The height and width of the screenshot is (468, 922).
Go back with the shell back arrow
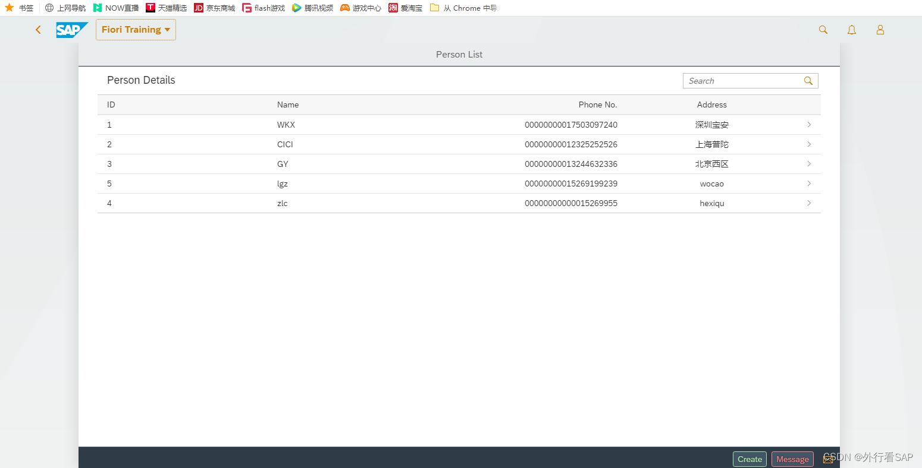(x=38, y=30)
